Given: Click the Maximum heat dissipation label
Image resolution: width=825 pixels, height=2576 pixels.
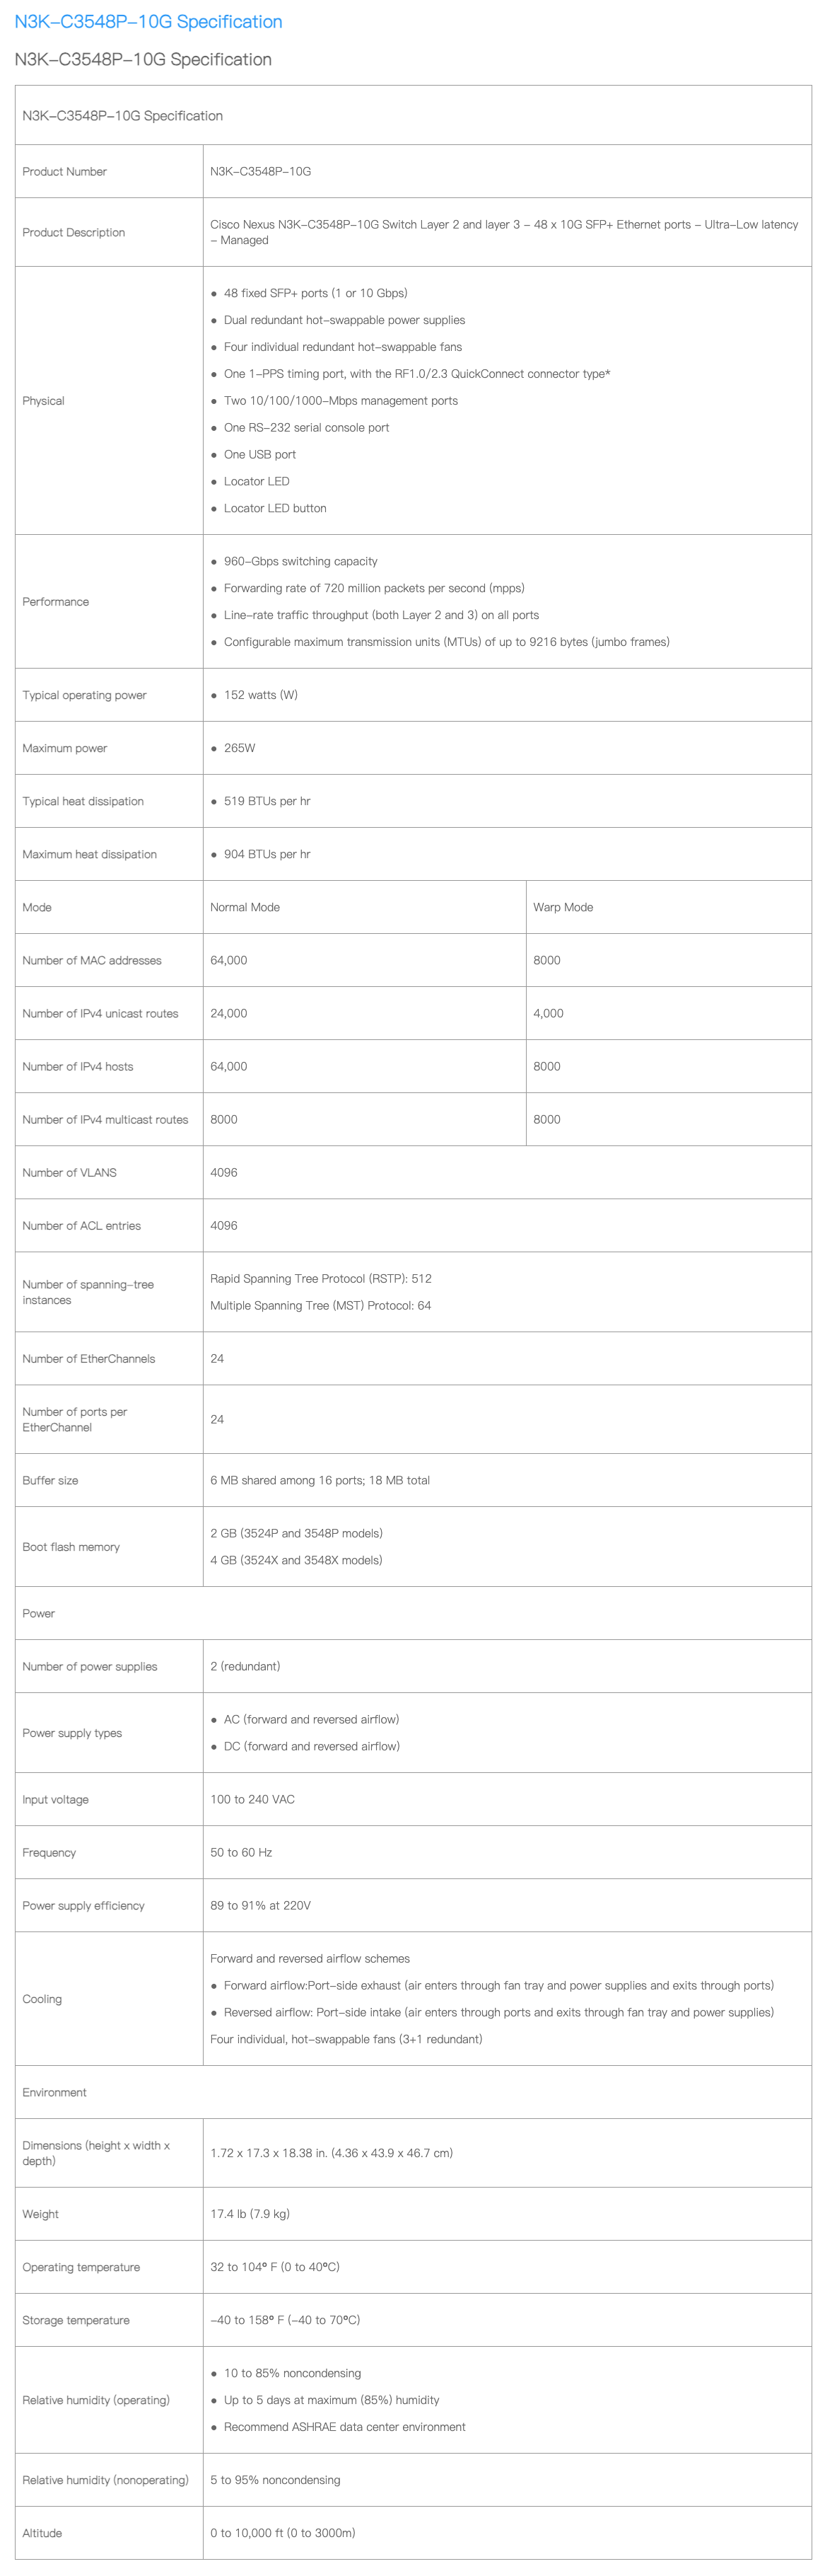Looking at the screenshot, I should tap(90, 855).
